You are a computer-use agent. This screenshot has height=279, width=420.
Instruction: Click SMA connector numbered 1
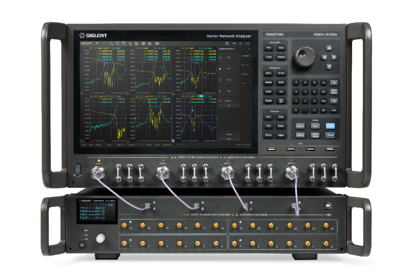tap(124, 243)
